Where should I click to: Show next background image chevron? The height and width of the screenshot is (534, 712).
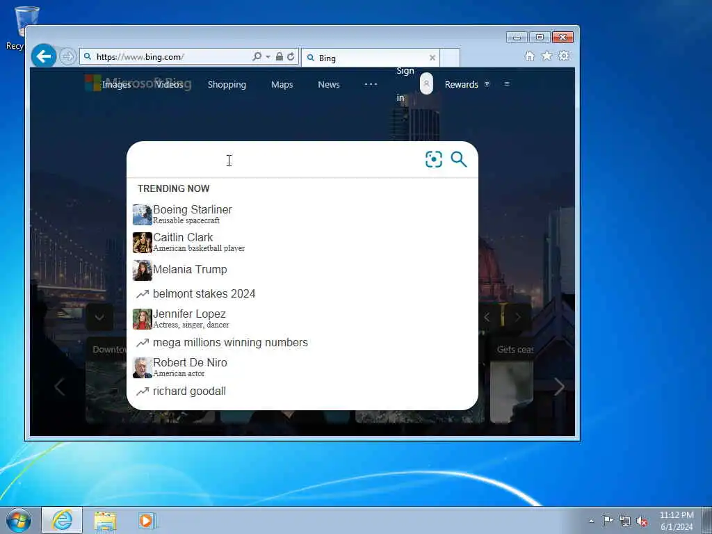517,317
